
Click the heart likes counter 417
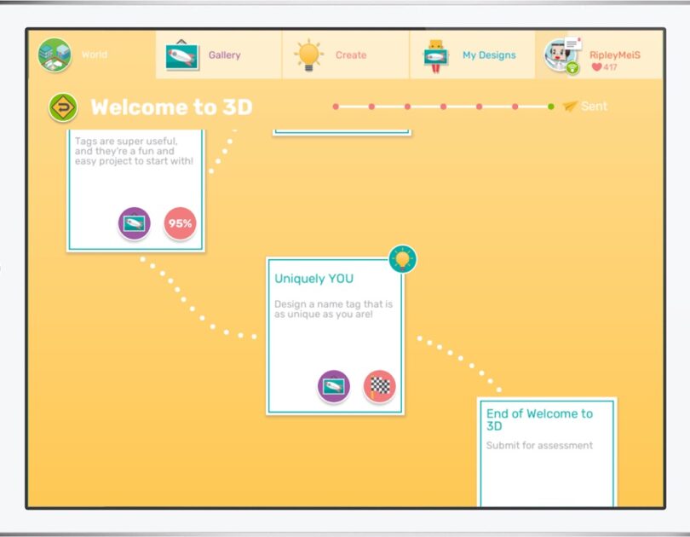(604, 67)
